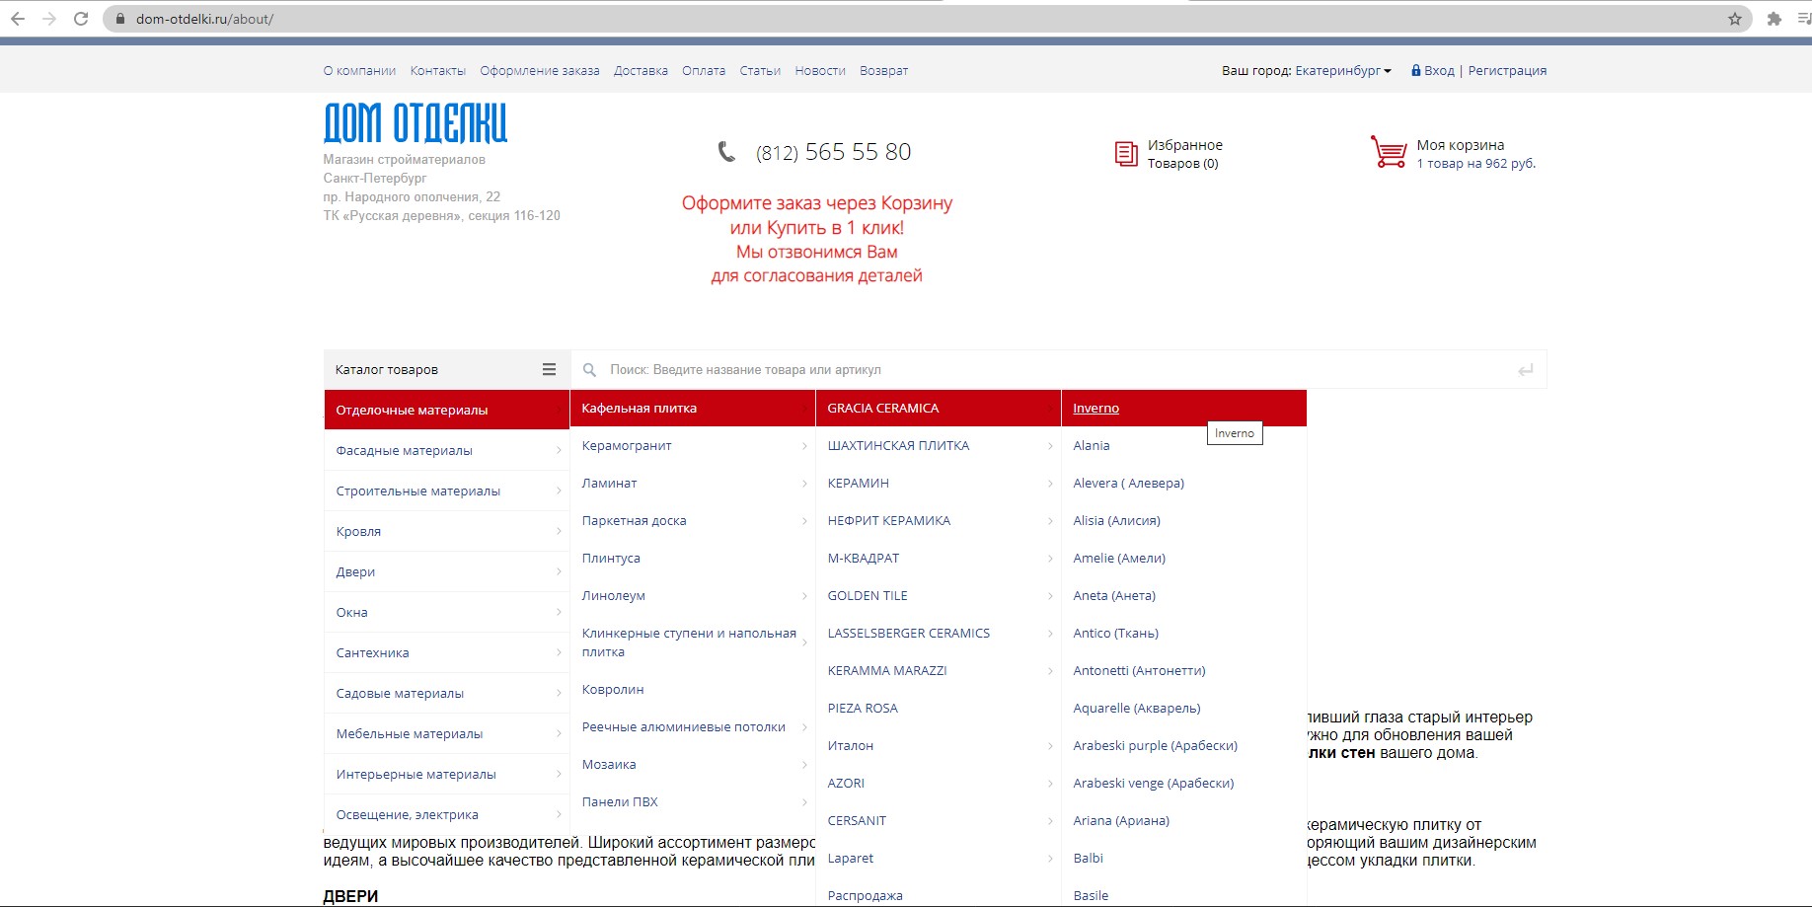
Task: Open the Контакты menu item
Action: pyautogui.click(x=437, y=71)
